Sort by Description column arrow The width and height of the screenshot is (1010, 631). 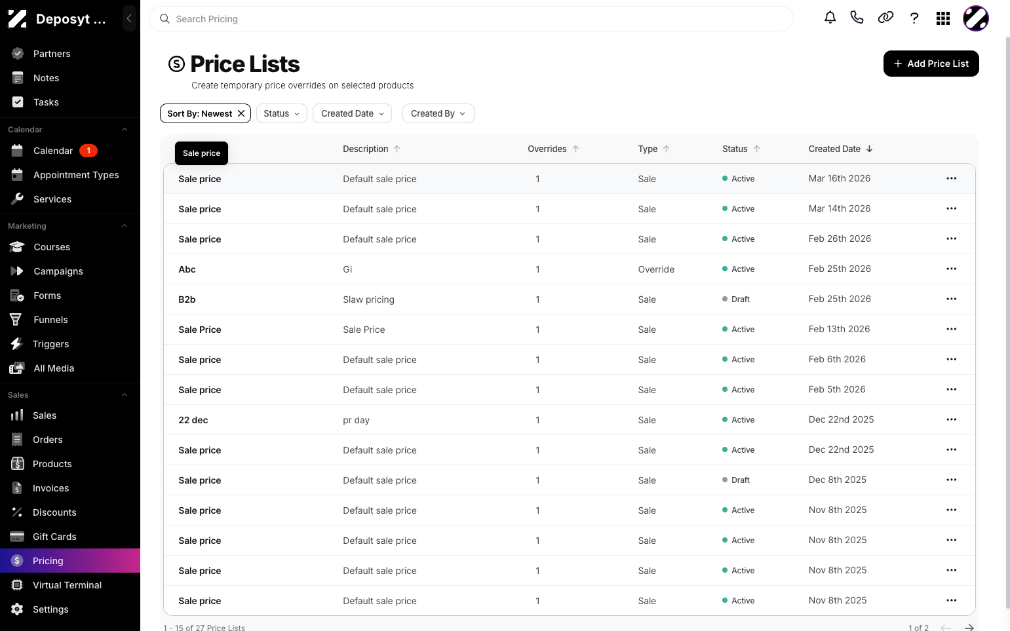pyautogui.click(x=397, y=149)
